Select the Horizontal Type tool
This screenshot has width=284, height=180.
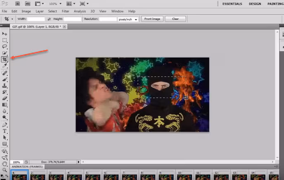pyautogui.click(x=5, y=131)
